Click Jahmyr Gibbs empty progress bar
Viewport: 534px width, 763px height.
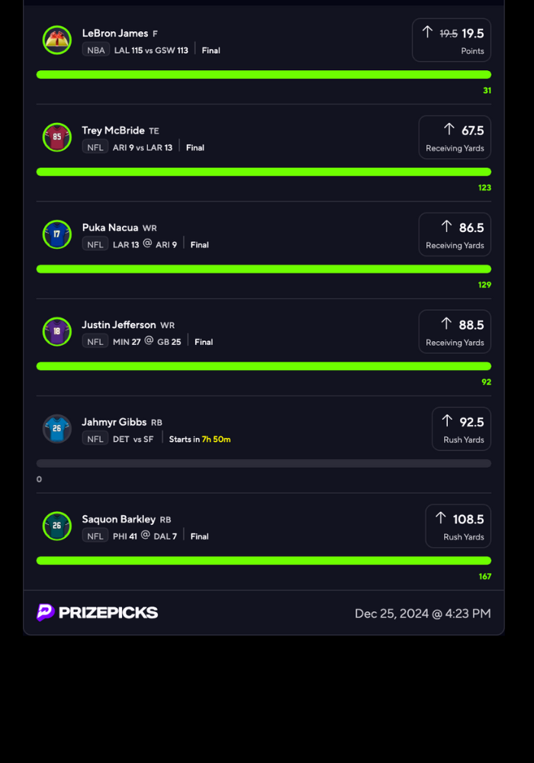[263, 463]
